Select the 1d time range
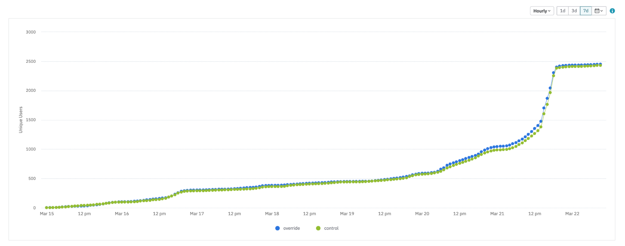 (x=562, y=11)
